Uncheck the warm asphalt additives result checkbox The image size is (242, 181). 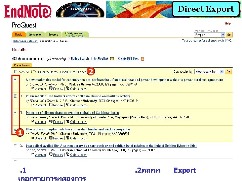click(15, 129)
